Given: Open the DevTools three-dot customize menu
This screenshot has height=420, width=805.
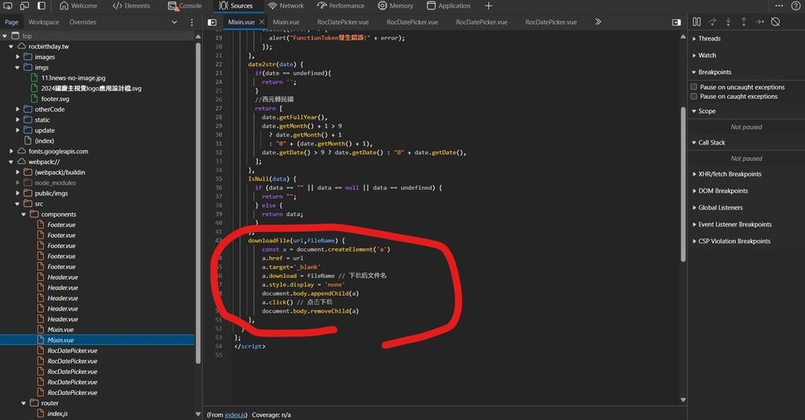Looking at the screenshot, I should click(x=779, y=5).
